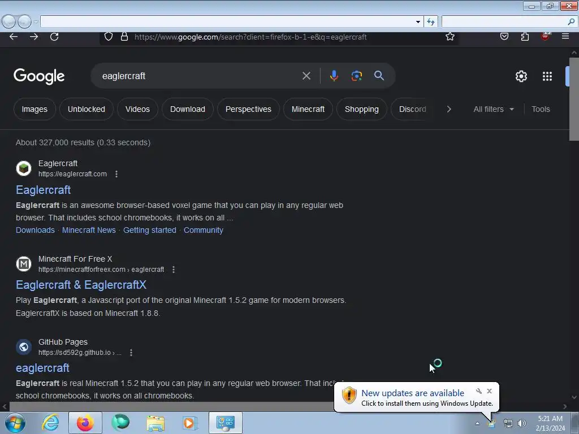Launch Internet Explorer from the taskbar
579x434 pixels.
point(50,423)
